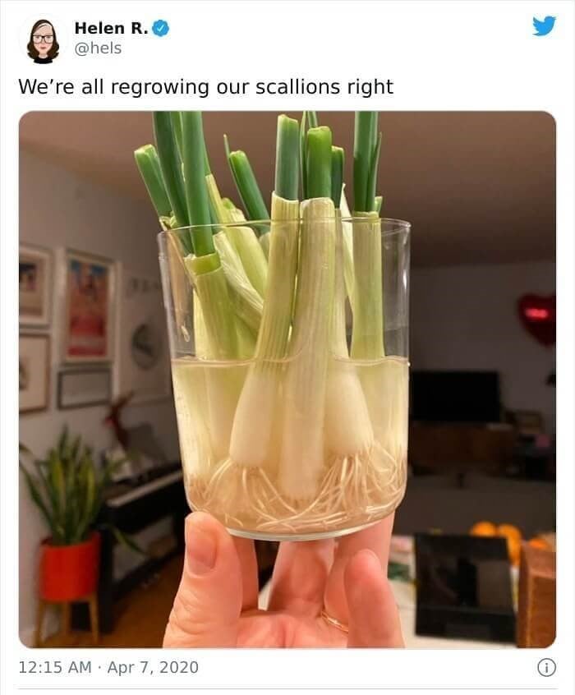This screenshot has width=575, height=695.
Task: Select the Helen R. display name
Action: 112,29
